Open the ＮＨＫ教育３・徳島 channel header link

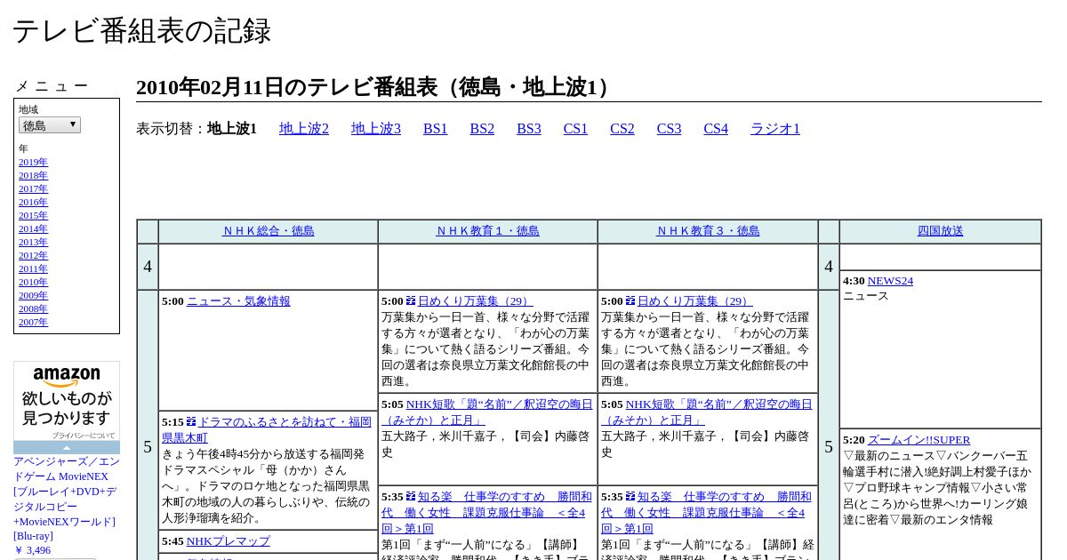coord(708,231)
